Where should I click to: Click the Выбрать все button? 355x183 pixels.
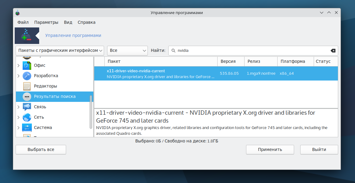point(41,149)
